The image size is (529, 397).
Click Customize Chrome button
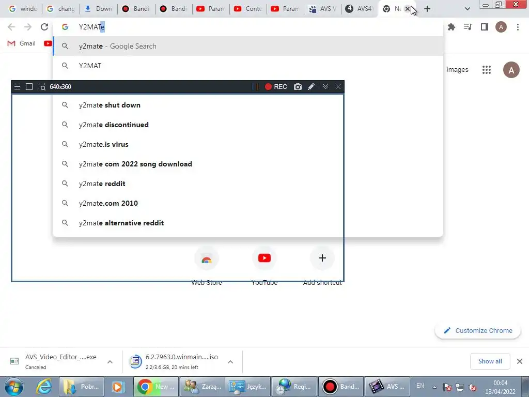(x=478, y=330)
